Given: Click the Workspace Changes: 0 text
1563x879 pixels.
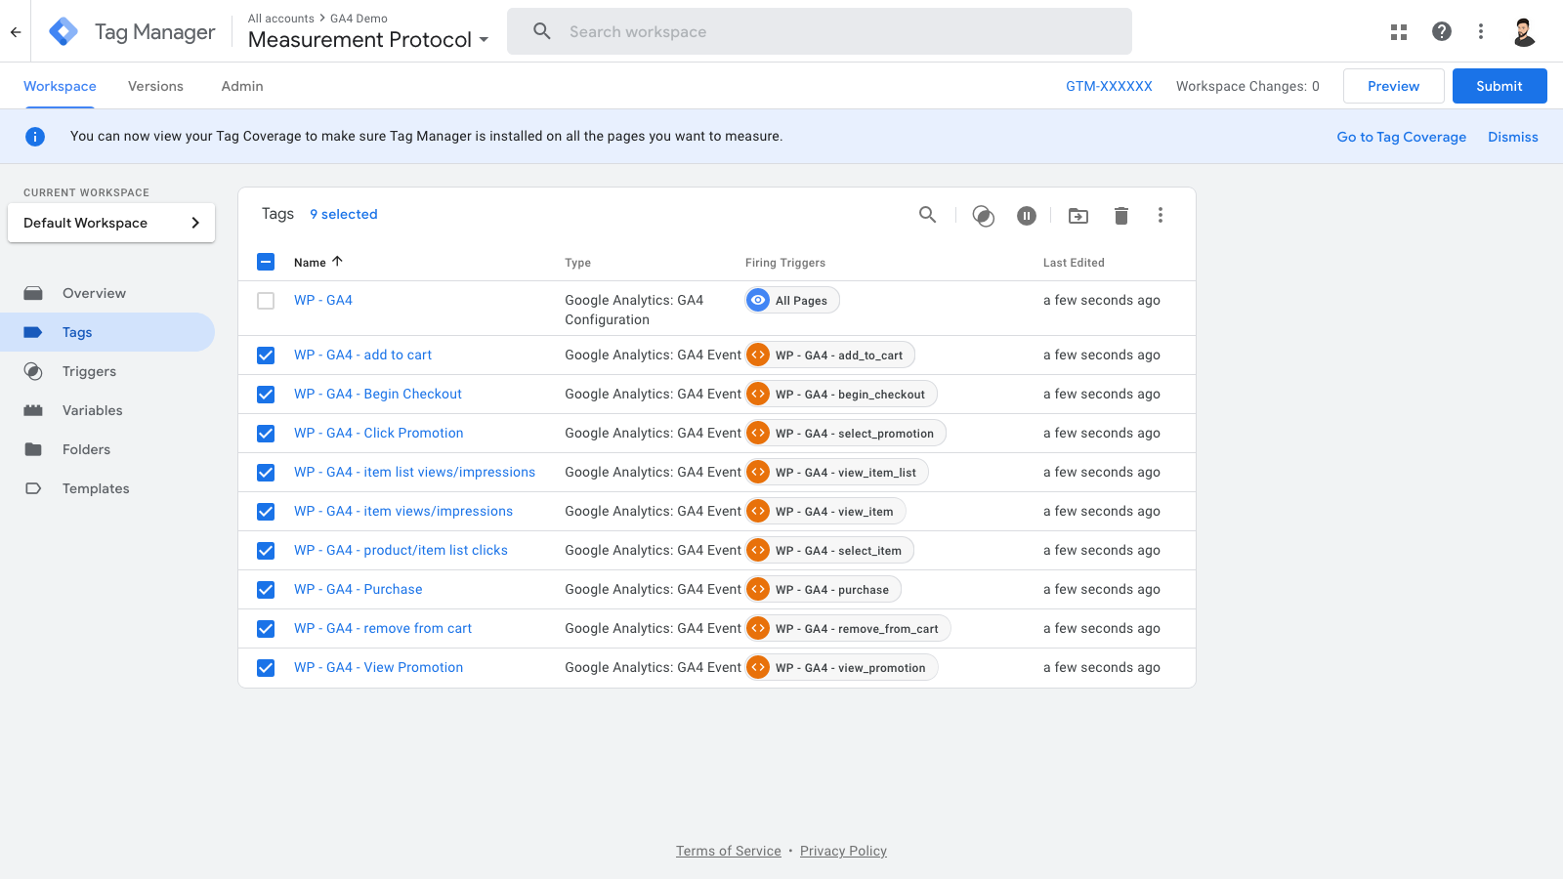Looking at the screenshot, I should click(x=1247, y=86).
